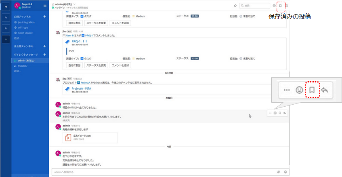
Task: Click コメントを追加 in the 0526 card
Action: (x=120, y=65)
